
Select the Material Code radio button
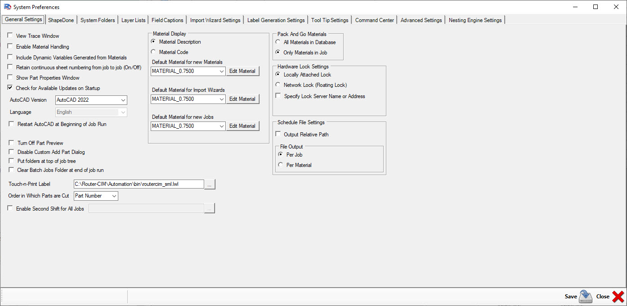153,52
